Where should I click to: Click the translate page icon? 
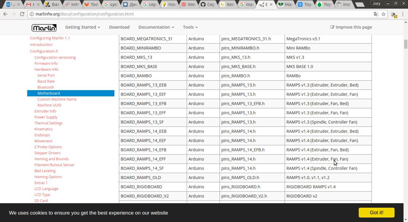tap(376, 14)
